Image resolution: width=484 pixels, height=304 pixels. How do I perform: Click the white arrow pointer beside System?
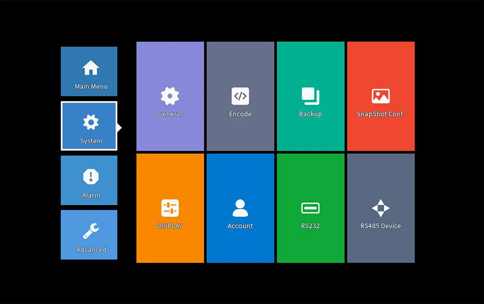[x=119, y=127]
